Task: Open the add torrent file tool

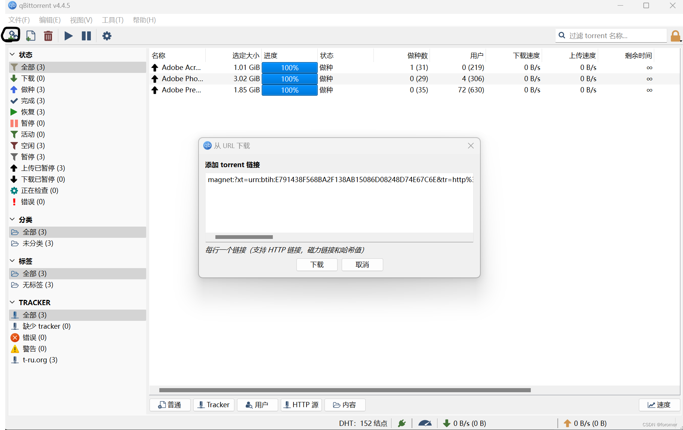Action: point(30,36)
